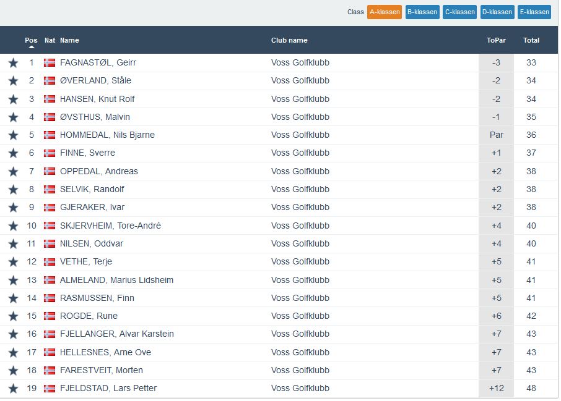Screen dimensions: 561x401
Task: Toggle favorite star for VETHE, Terje
Action: pos(13,262)
